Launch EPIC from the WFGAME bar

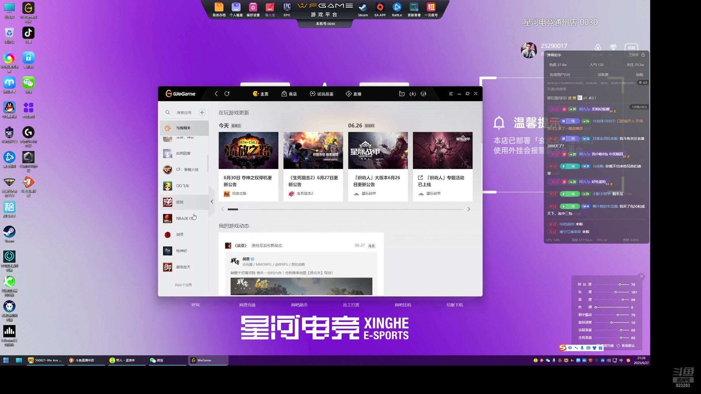(x=287, y=10)
